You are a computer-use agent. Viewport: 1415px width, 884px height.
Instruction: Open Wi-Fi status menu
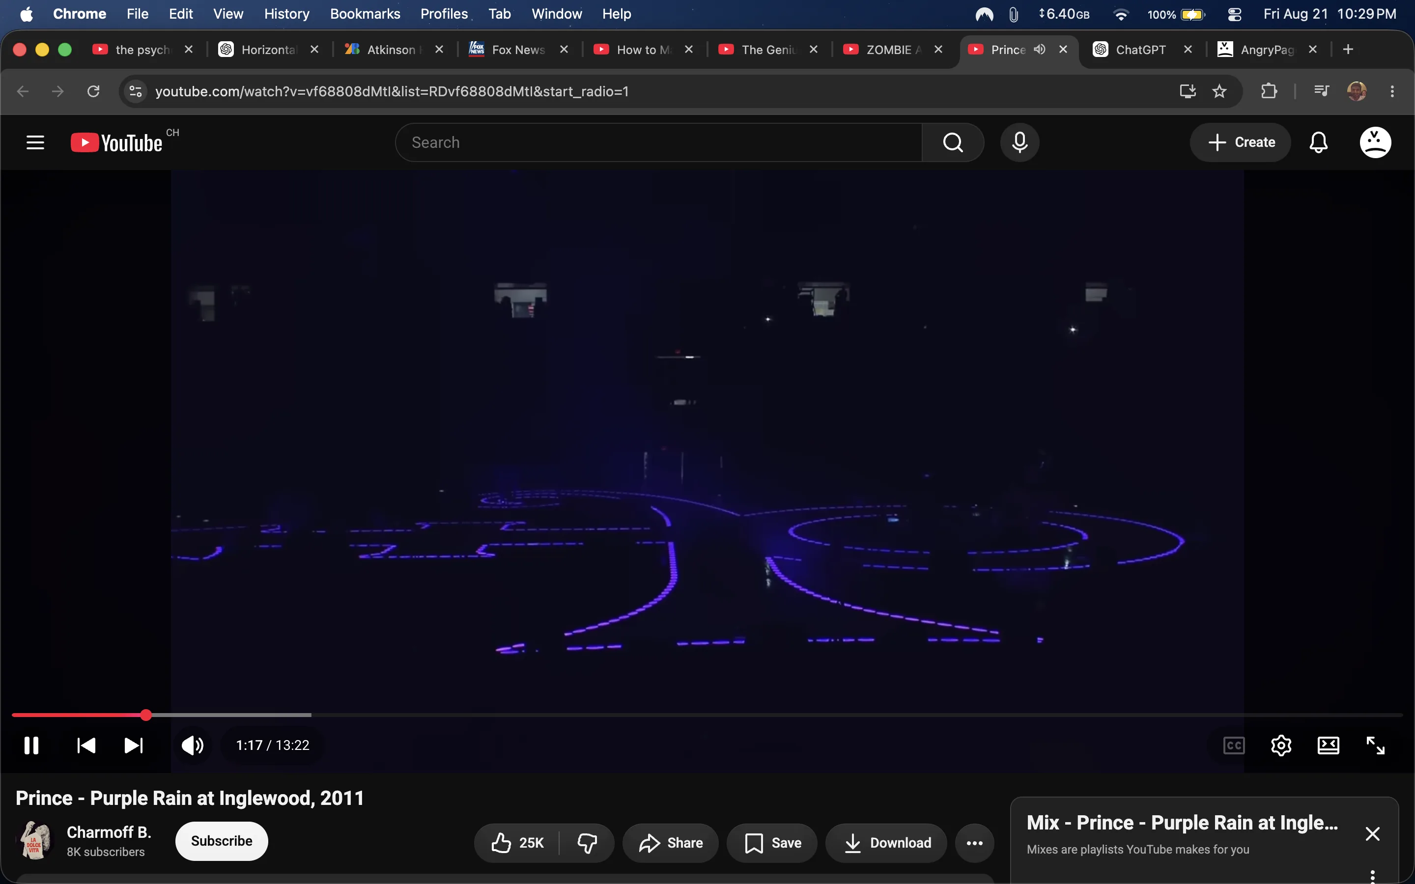coord(1120,14)
